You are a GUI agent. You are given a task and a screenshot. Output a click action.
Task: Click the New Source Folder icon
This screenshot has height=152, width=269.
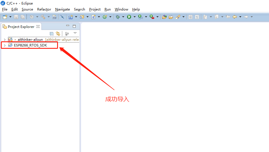pyautogui.click(x=82, y=17)
